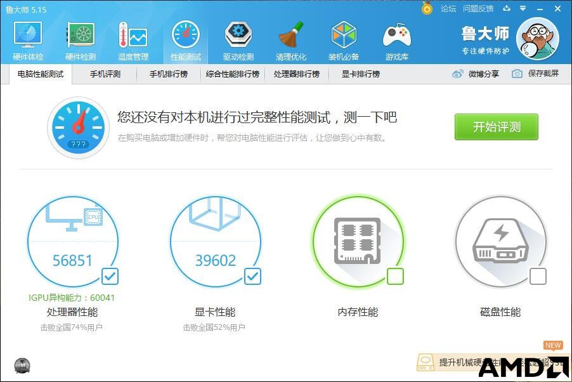Click the round badge icon at bottom left

point(22,366)
